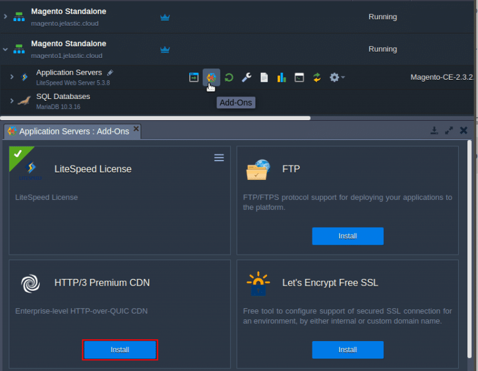Open the Add-Ons icon in Application Servers row
Viewport: 478px width, 371px height.
point(211,77)
